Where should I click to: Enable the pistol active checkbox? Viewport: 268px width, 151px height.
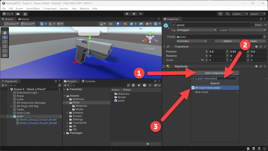coord(174,25)
